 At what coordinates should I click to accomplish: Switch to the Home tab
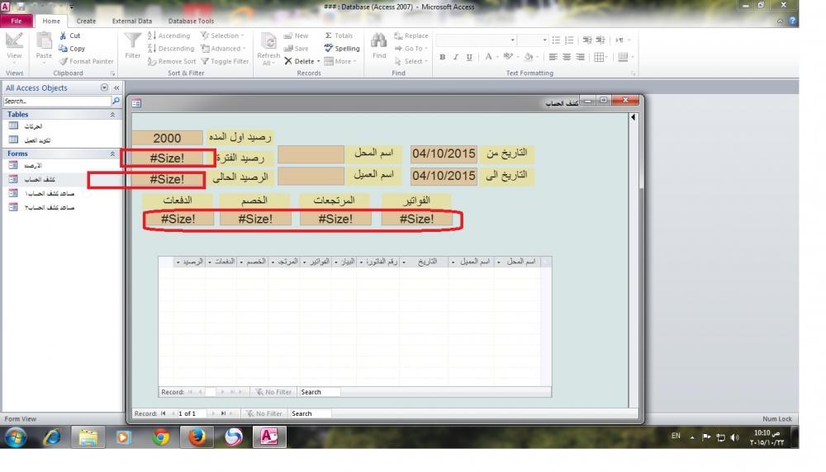click(51, 21)
